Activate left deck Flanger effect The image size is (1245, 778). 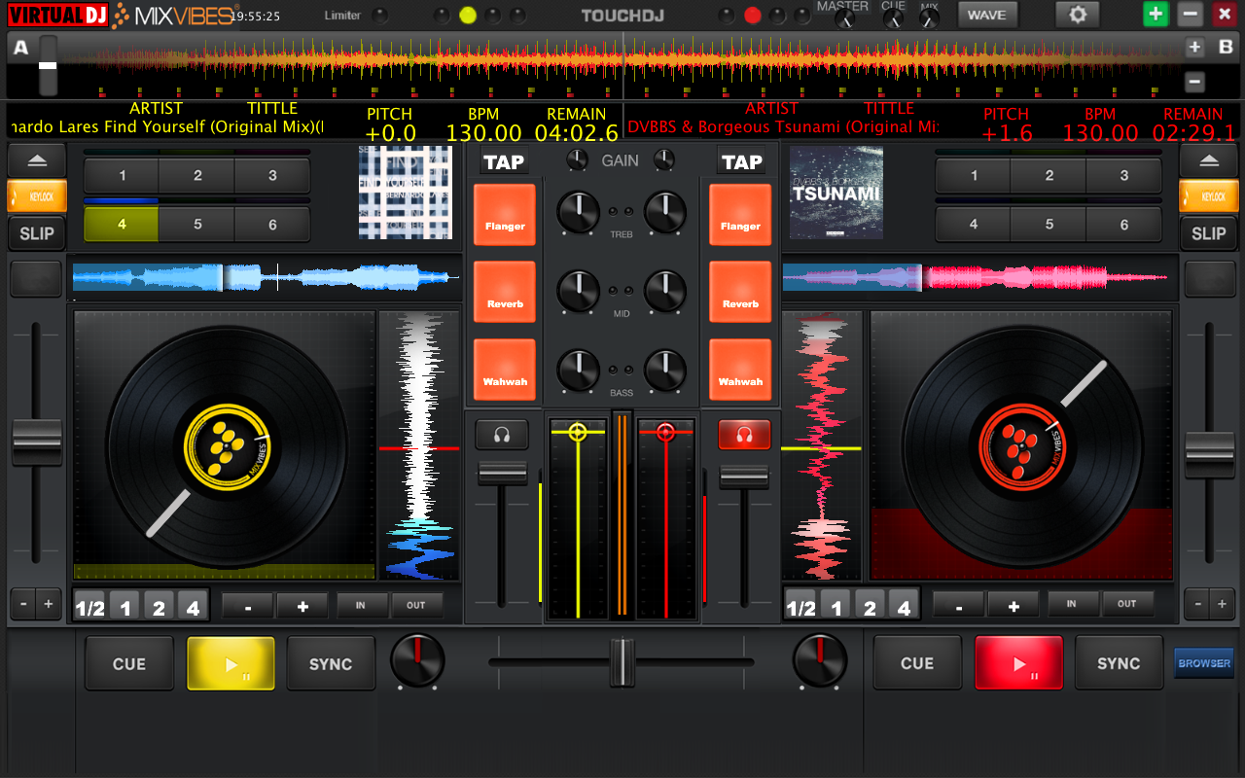(505, 215)
